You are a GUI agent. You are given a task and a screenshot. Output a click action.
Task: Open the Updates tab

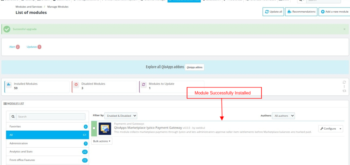34,47
